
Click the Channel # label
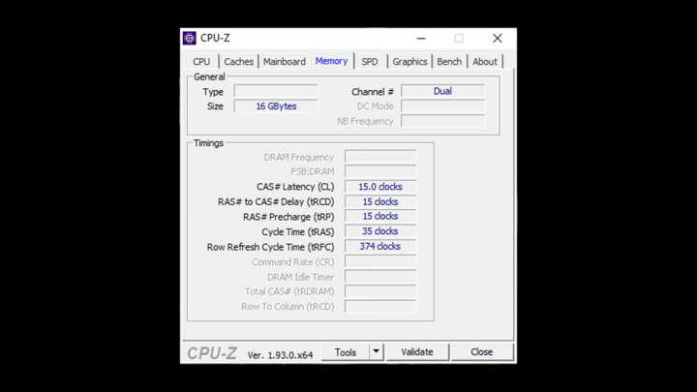(x=373, y=92)
